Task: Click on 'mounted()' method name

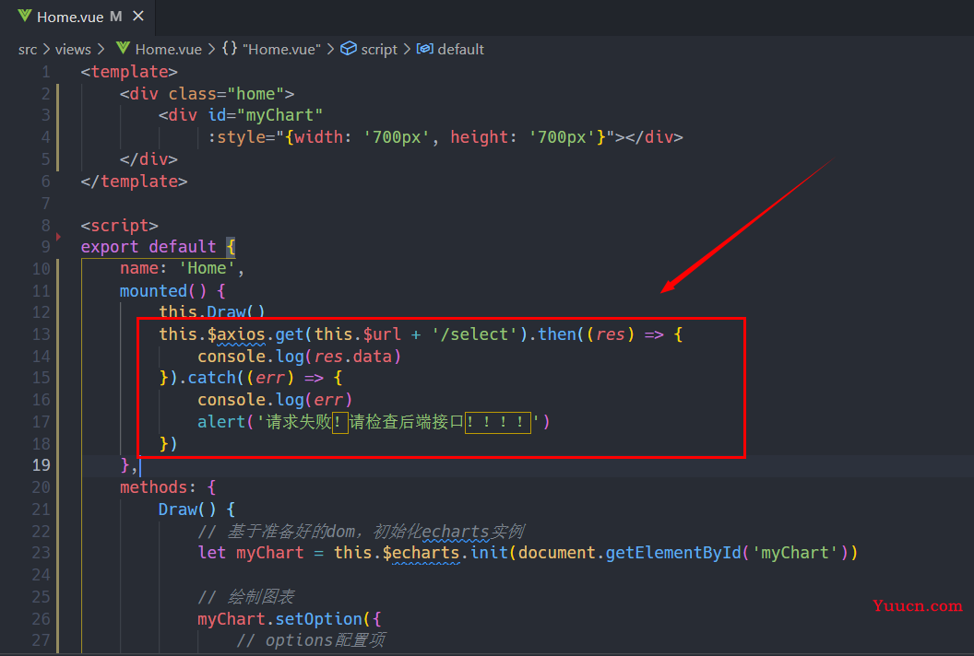Action: [162, 291]
